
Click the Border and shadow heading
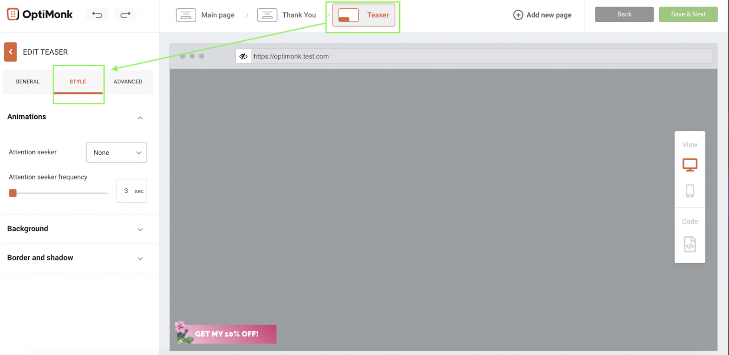(x=40, y=258)
